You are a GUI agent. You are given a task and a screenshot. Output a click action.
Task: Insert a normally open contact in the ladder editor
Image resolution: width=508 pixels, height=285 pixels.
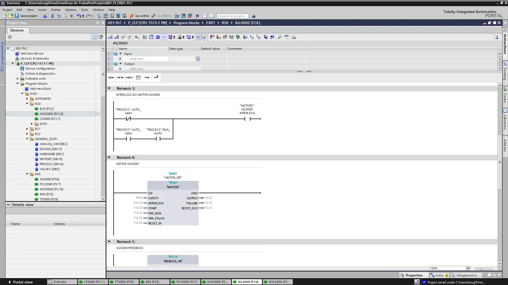[x=111, y=77]
